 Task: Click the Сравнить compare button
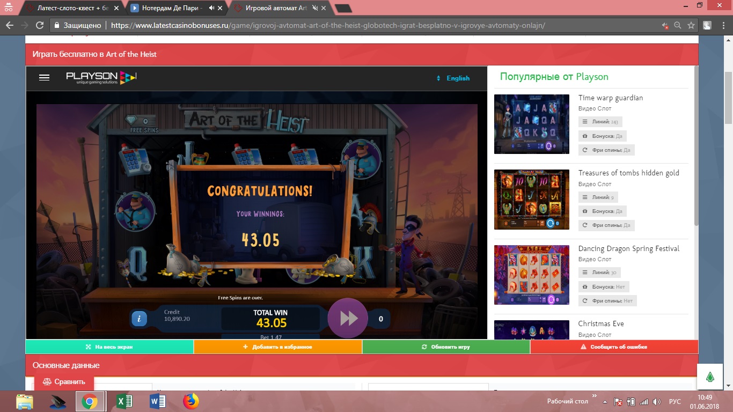pos(64,382)
